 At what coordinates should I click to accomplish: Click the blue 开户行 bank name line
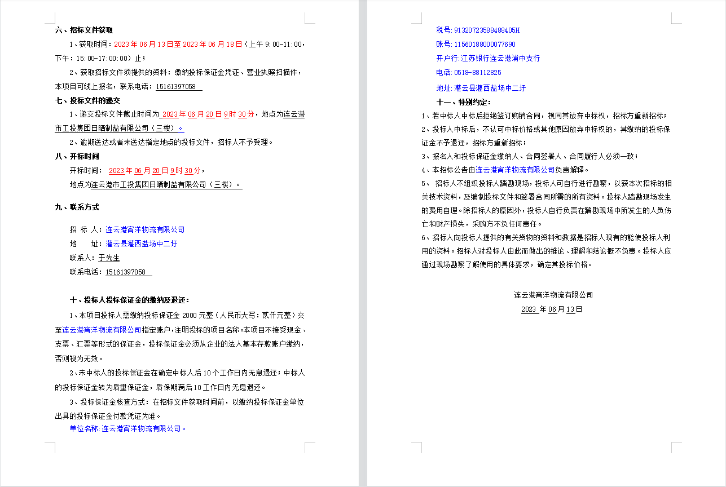(x=488, y=58)
